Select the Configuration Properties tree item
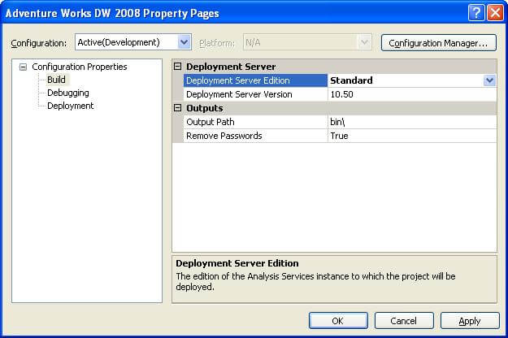Viewport: 508px width, 338px height. (80, 67)
